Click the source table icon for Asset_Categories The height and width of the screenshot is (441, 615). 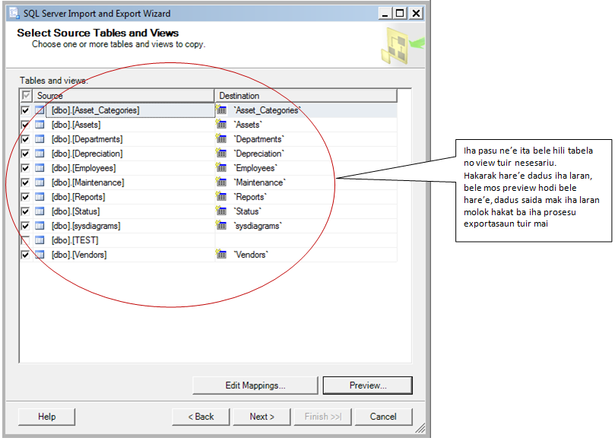pos(40,110)
